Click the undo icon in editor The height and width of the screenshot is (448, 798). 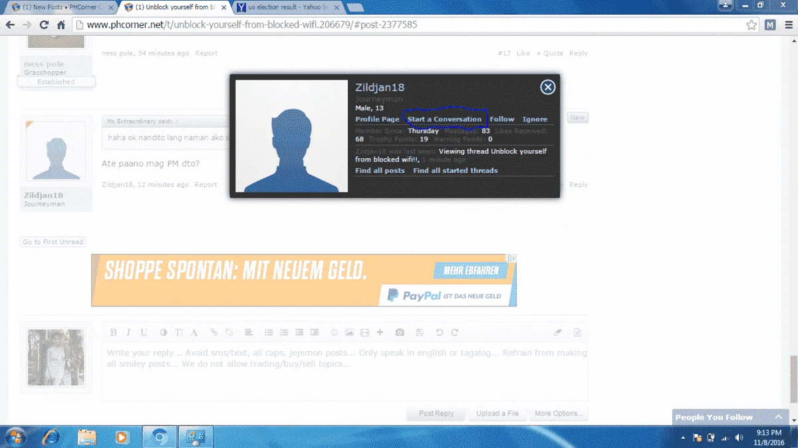tap(440, 332)
